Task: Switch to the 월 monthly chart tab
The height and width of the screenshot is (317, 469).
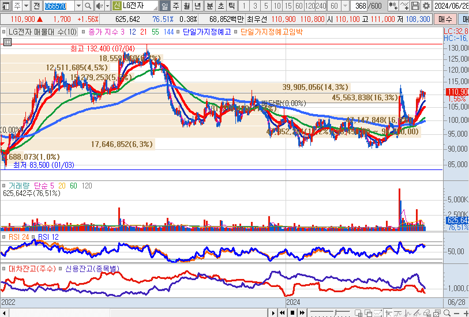Action: coord(186,6)
